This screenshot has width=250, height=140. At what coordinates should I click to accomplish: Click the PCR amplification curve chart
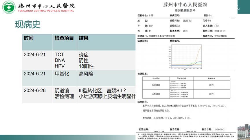point(185,57)
